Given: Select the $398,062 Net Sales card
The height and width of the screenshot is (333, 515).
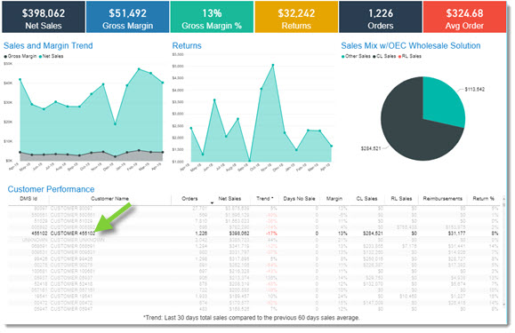Looking at the screenshot, I should (44, 17).
